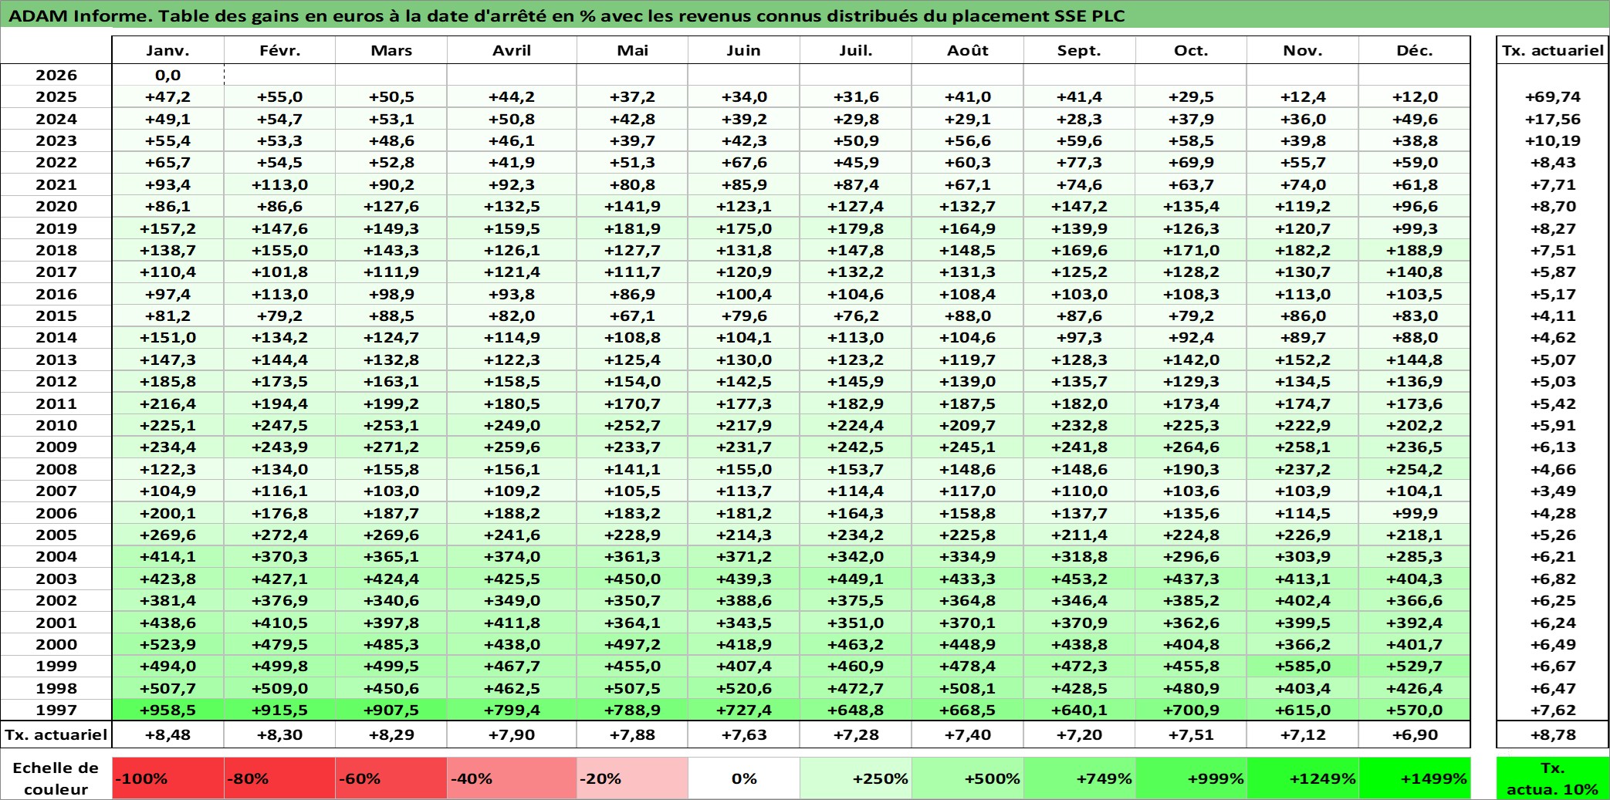The width and height of the screenshot is (1610, 800).
Task: Click the +12,0 cell in 2025 row
Action: point(1415,96)
